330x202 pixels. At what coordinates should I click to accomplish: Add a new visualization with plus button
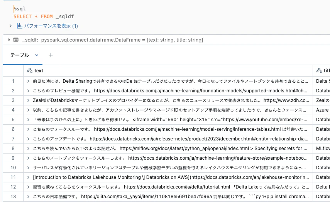pyautogui.click(x=51, y=55)
